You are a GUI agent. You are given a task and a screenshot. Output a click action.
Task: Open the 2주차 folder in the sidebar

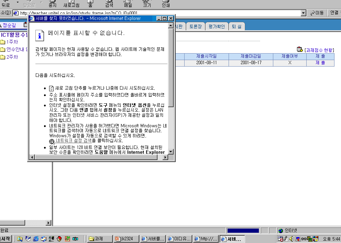point(12,57)
